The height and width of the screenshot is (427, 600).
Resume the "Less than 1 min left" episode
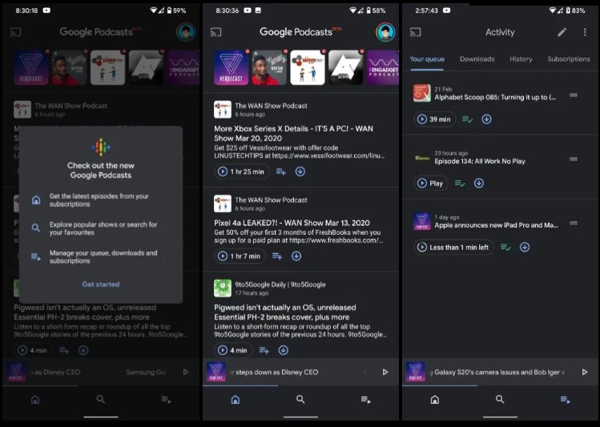point(453,248)
